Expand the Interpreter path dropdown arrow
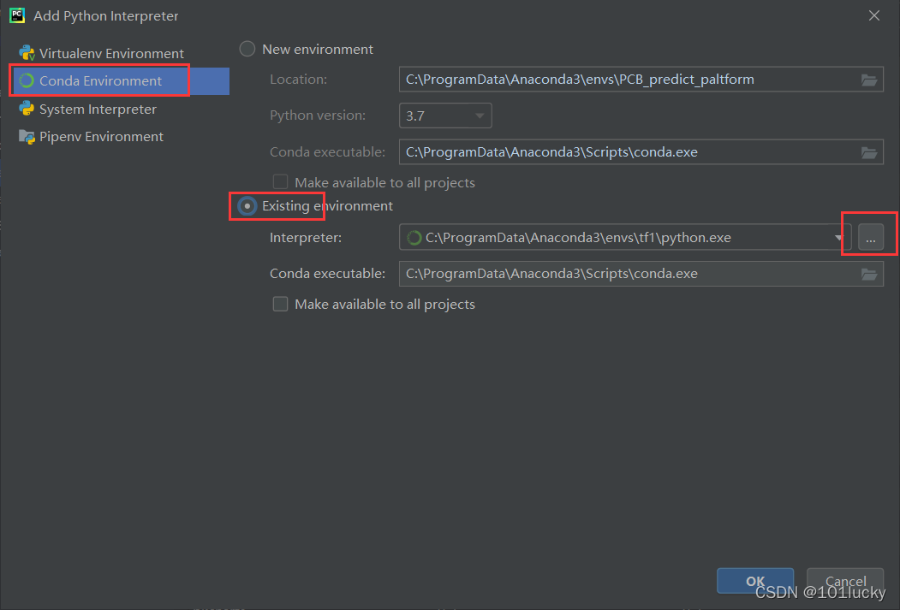 [838, 237]
